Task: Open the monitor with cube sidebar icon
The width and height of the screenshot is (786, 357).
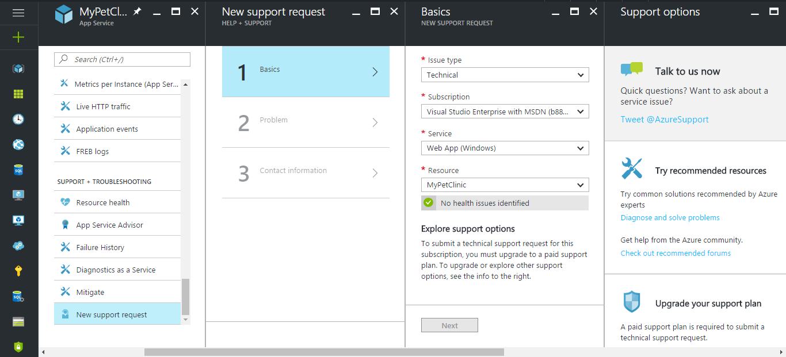Action: (18, 220)
